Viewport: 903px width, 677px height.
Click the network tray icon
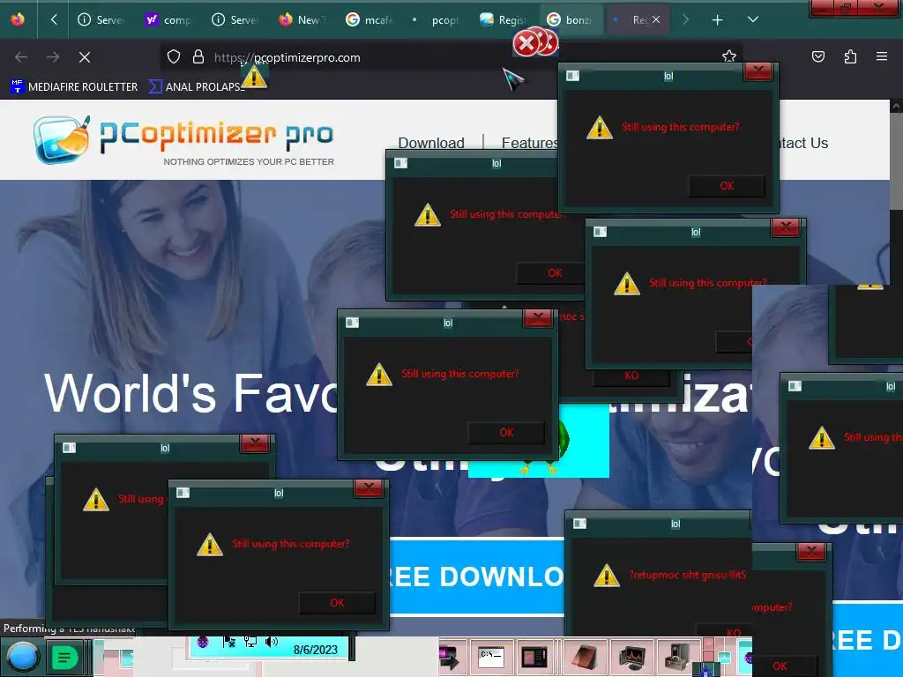(x=250, y=642)
